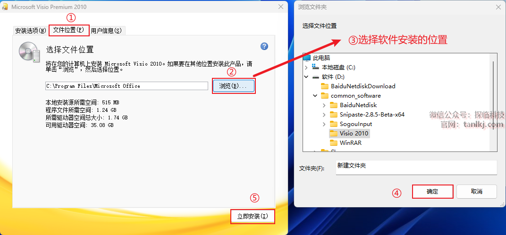Image resolution: width=506 pixels, height=235 pixels.
Task: Close the Visio Premium 2010 installer window
Action: [280, 7]
